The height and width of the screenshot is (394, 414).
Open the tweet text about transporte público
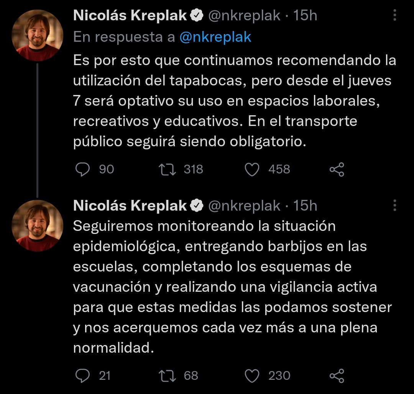[x=234, y=101]
